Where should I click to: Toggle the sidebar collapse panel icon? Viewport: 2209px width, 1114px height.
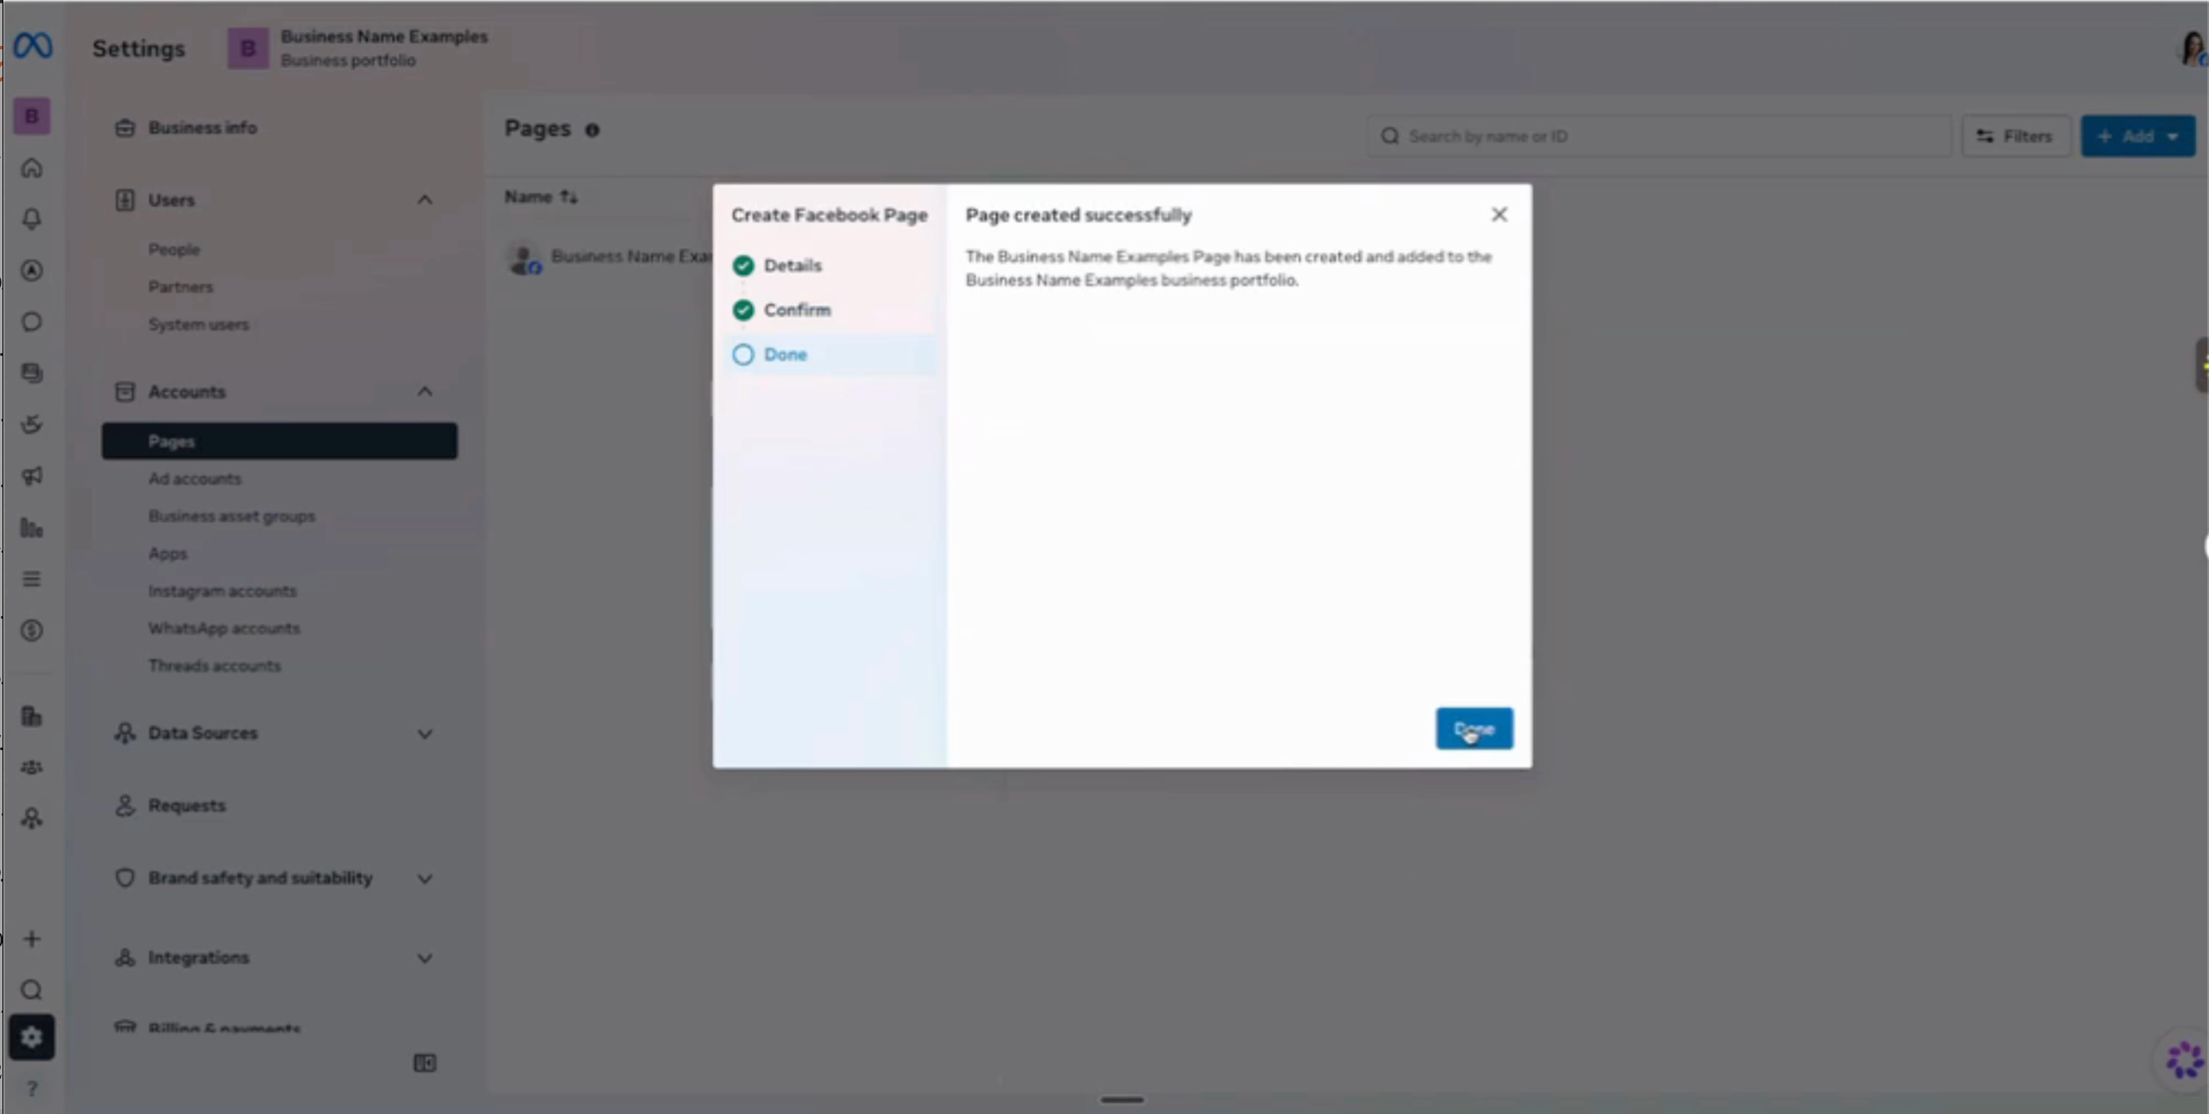pos(425,1062)
